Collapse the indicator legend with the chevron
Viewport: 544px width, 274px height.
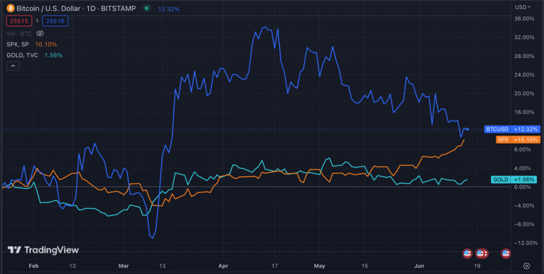pyautogui.click(x=13, y=66)
